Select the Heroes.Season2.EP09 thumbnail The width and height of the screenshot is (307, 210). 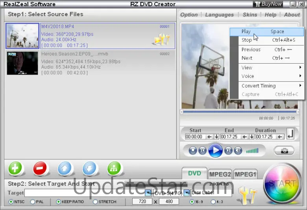(x=22, y=63)
